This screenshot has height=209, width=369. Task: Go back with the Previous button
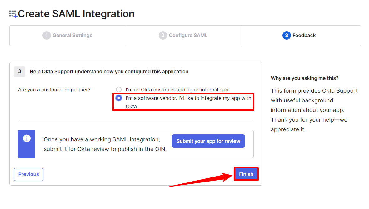pos(28,174)
